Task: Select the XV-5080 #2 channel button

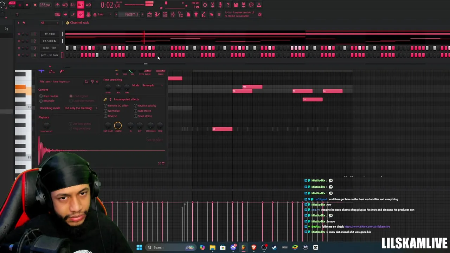Action: pyautogui.click(x=50, y=41)
